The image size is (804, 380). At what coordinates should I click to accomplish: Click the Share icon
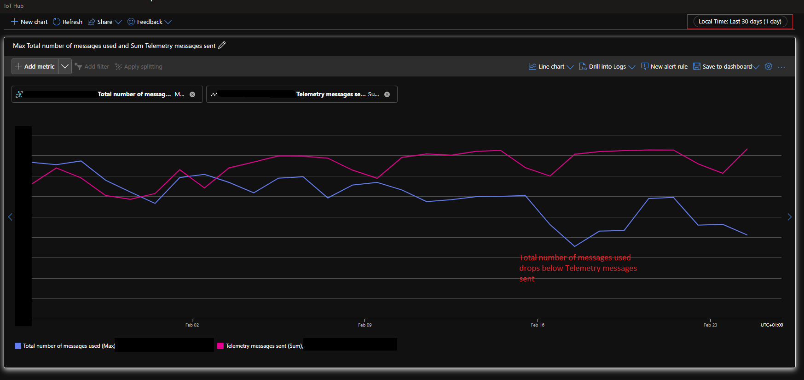92,22
